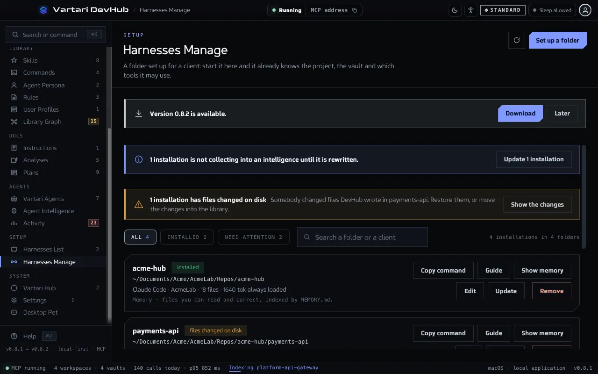Click the Set up a folder button
598x374 pixels.
557,40
